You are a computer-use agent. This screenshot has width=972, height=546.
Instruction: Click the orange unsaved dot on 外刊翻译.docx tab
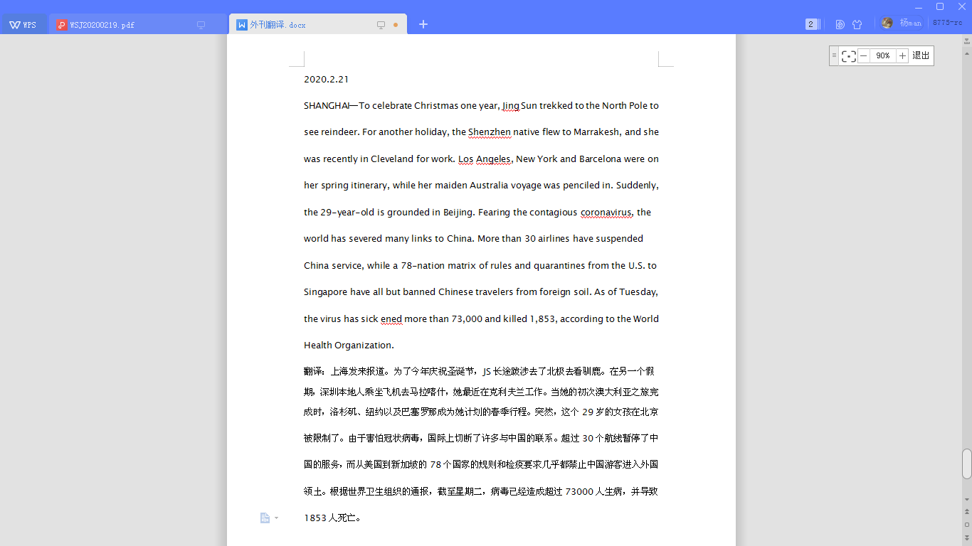(x=396, y=25)
